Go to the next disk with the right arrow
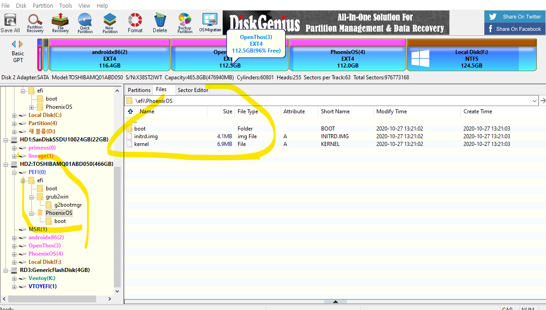The width and height of the screenshot is (546, 310). 20,44
